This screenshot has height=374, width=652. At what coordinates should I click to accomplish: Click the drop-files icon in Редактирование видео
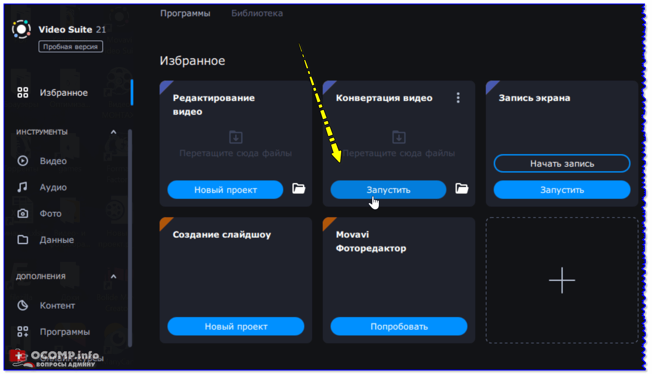[x=236, y=137]
